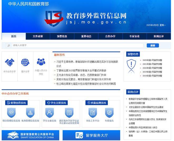
Task: Click the 最新发布 heading
Action: click(x=59, y=55)
